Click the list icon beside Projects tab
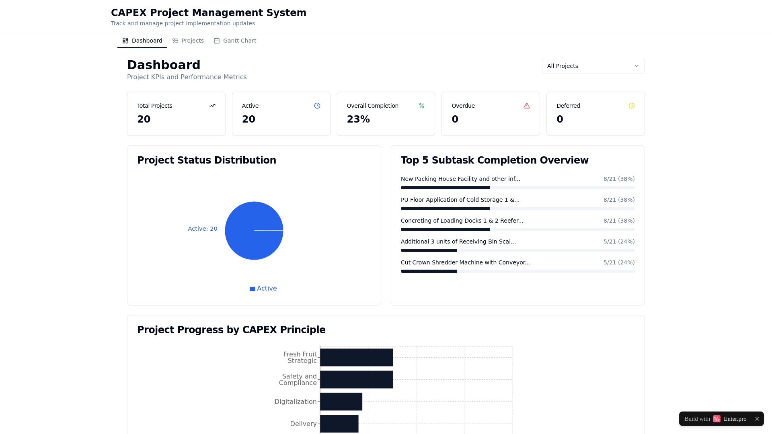 pos(175,41)
